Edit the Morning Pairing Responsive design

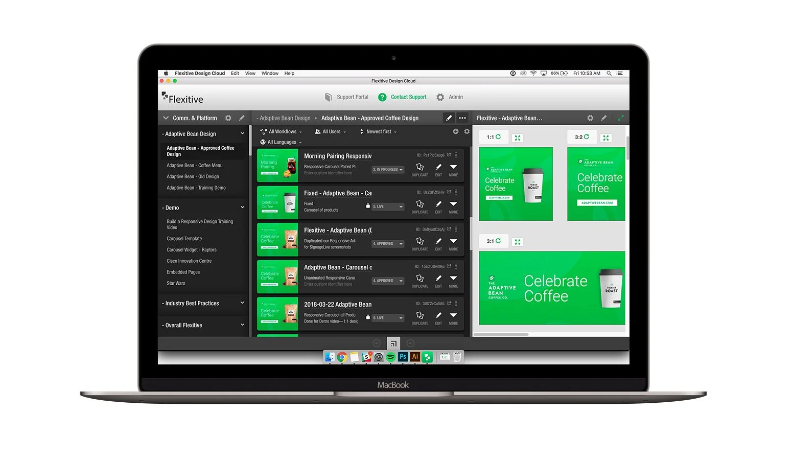(438, 170)
